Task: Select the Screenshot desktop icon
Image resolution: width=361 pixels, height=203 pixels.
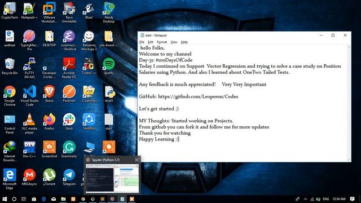Action: tap(49, 149)
